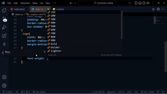Click suggestion list scrollbar thumb

point(122,25)
